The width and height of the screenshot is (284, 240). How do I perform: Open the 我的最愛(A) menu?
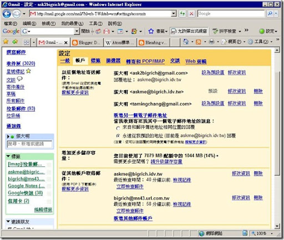tap(72, 24)
